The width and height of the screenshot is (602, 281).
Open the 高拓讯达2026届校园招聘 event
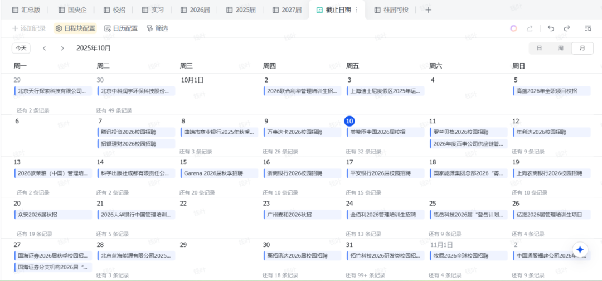click(x=303, y=256)
